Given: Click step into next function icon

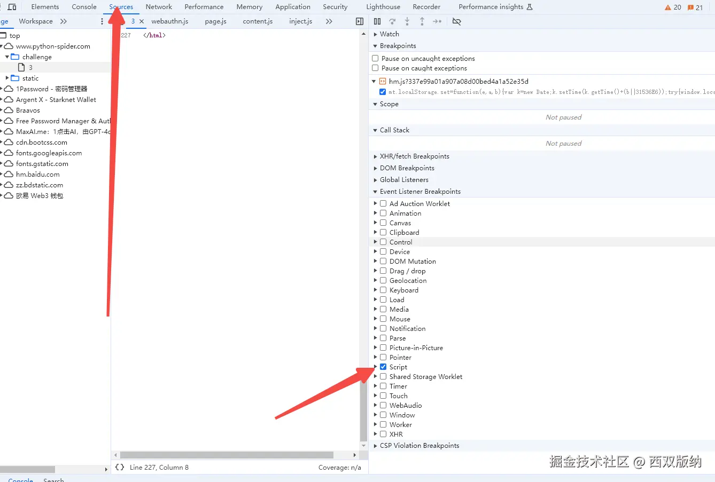Looking at the screenshot, I should tap(407, 21).
